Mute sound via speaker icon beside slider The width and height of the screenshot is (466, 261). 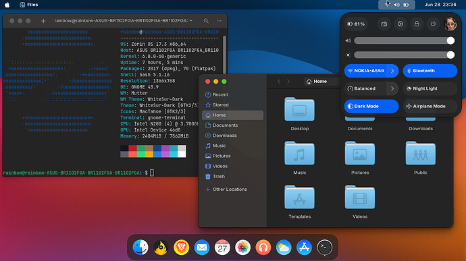click(x=348, y=40)
